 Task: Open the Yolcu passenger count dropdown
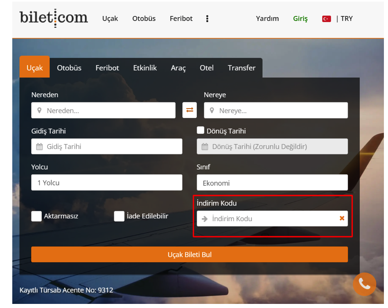106,183
